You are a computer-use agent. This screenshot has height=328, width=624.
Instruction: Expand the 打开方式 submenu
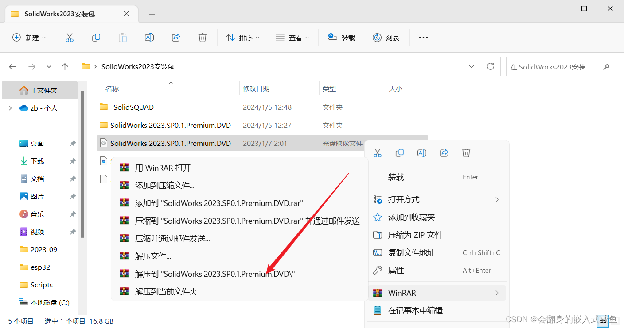click(x=437, y=200)
